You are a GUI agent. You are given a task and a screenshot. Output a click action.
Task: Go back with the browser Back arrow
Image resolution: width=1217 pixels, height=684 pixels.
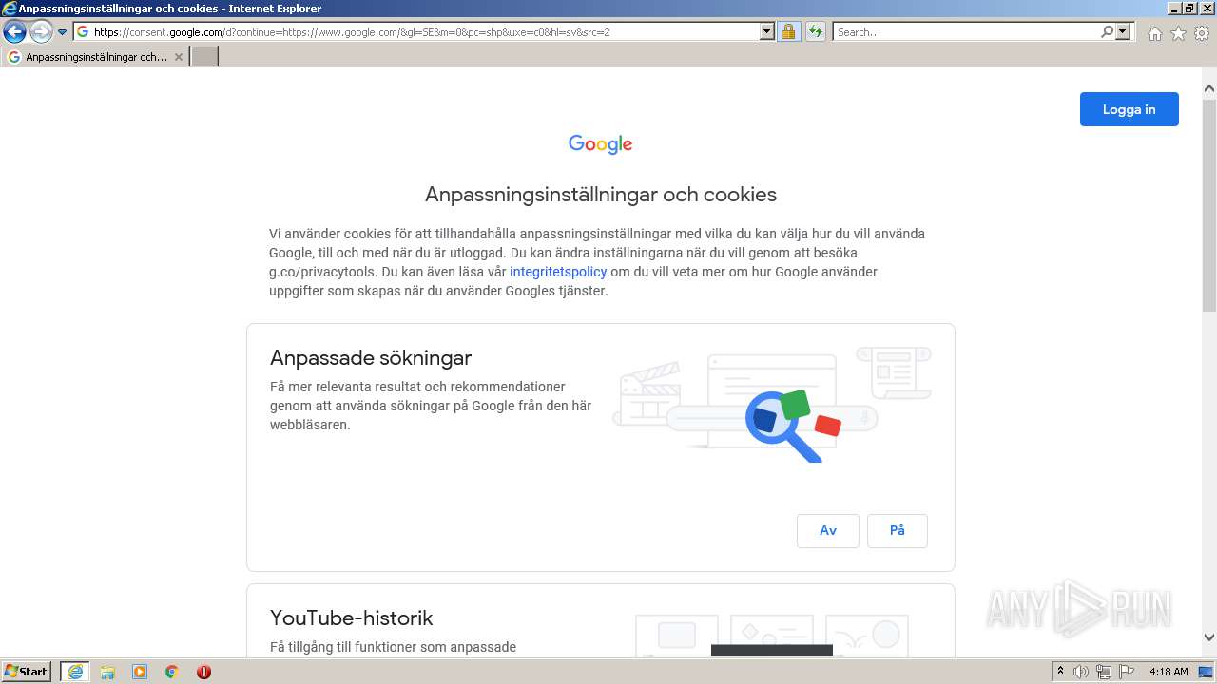pyautogui.click(x=14, y=32)
